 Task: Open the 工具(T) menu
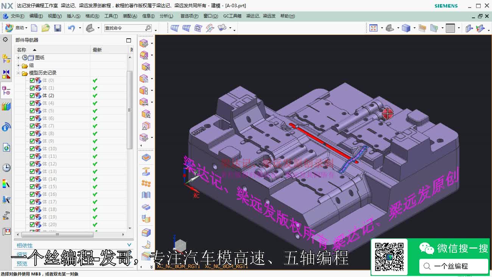111,16
